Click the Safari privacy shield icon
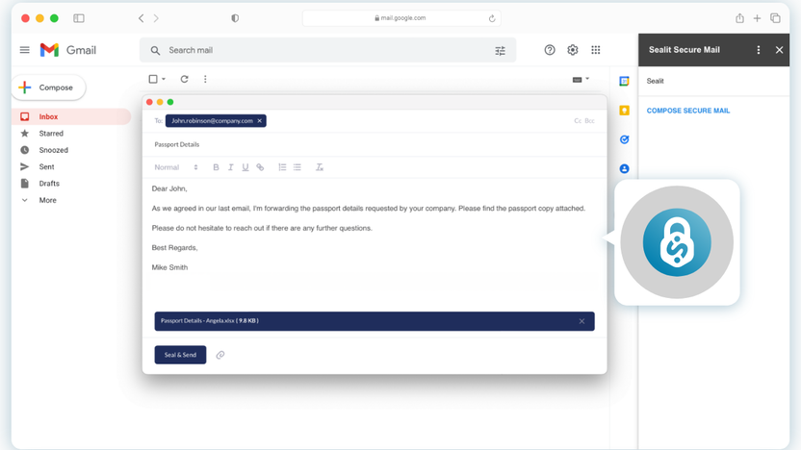 pos(235,18)
